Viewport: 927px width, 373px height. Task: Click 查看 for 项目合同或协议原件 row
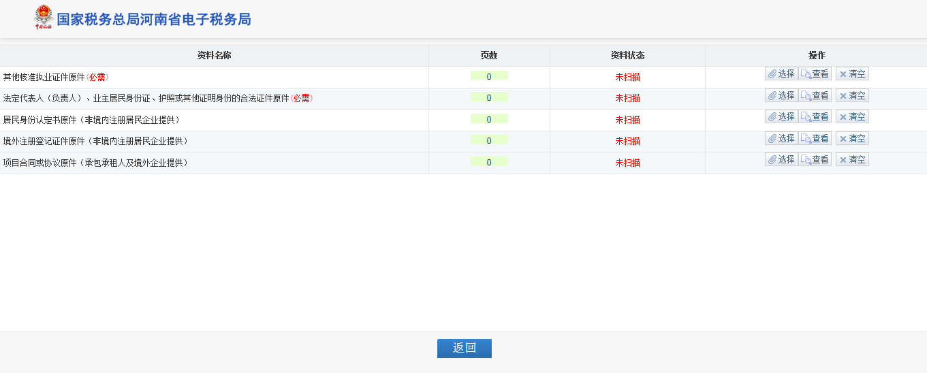[815, 159]
